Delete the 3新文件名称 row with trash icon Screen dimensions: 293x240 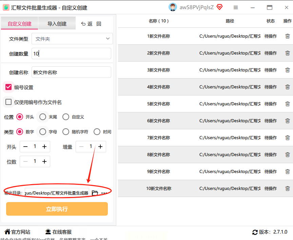click(x=287, y=70)
